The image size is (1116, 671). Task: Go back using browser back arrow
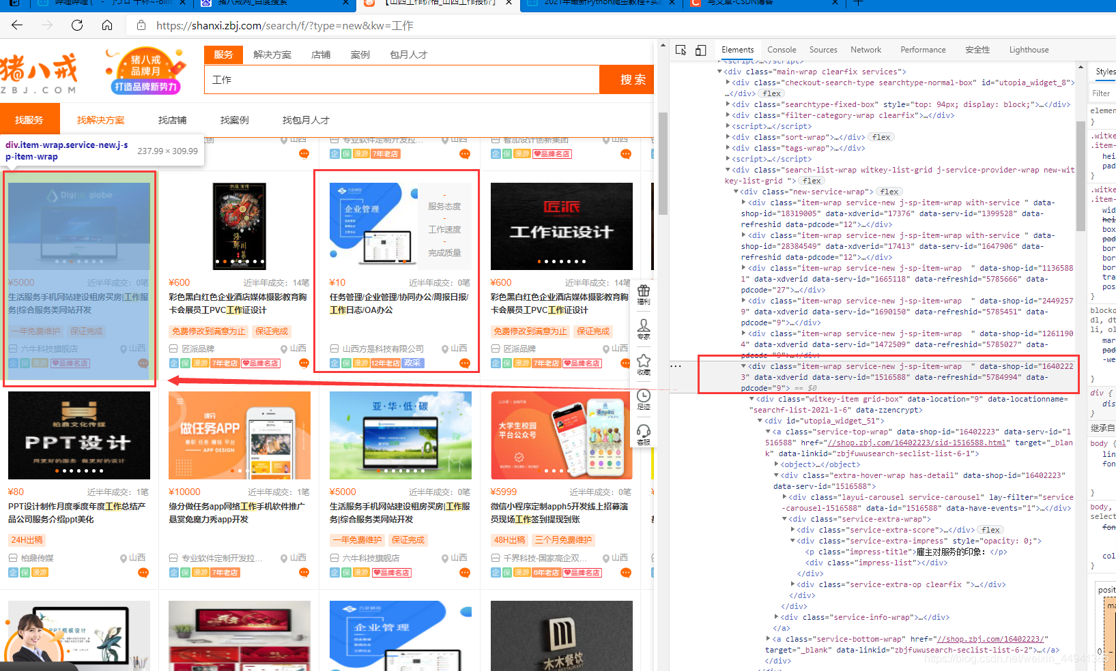pyautogui.click(x=17, y=25)
